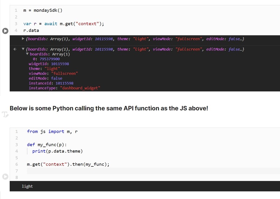Image resolution: width=280 pixels, height=199 pixels.
Task: Place cursor in 'm = mondaySdk()' line
Action: [43, 10]
